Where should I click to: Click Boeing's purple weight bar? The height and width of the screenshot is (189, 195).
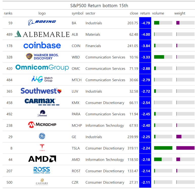[178, 23]
